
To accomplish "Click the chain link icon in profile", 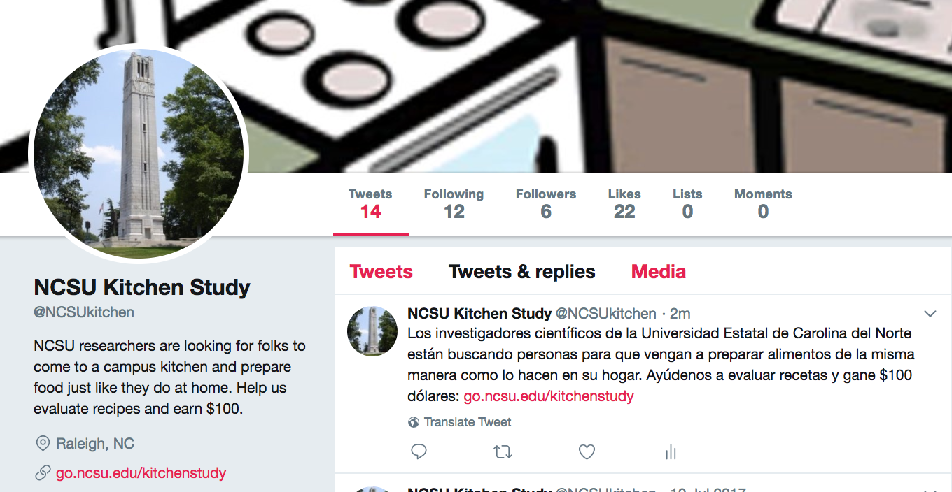I will tap(43, 473).
